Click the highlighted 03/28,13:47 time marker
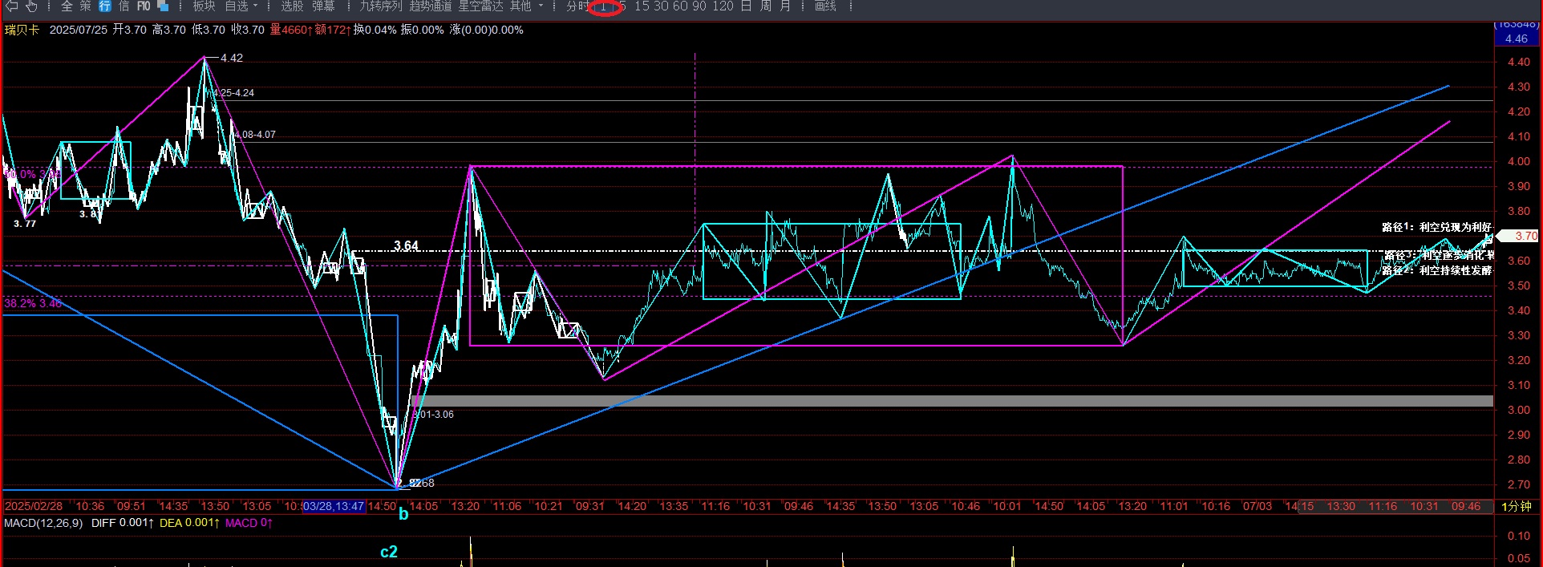 click(334, 506)
